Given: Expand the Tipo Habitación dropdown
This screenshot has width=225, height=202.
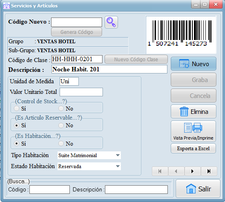Looking at the screenshot, I should tap(118, 155).
